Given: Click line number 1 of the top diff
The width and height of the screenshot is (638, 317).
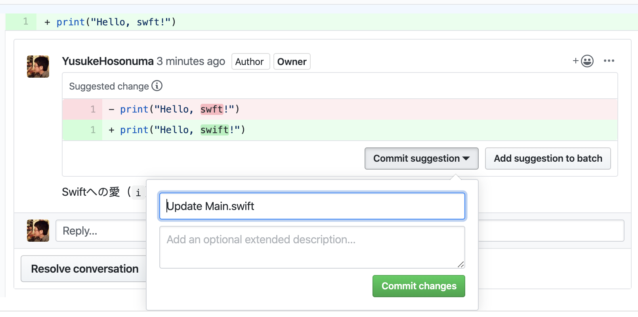Looking at the screenshot, I should (x=26, y=21).
